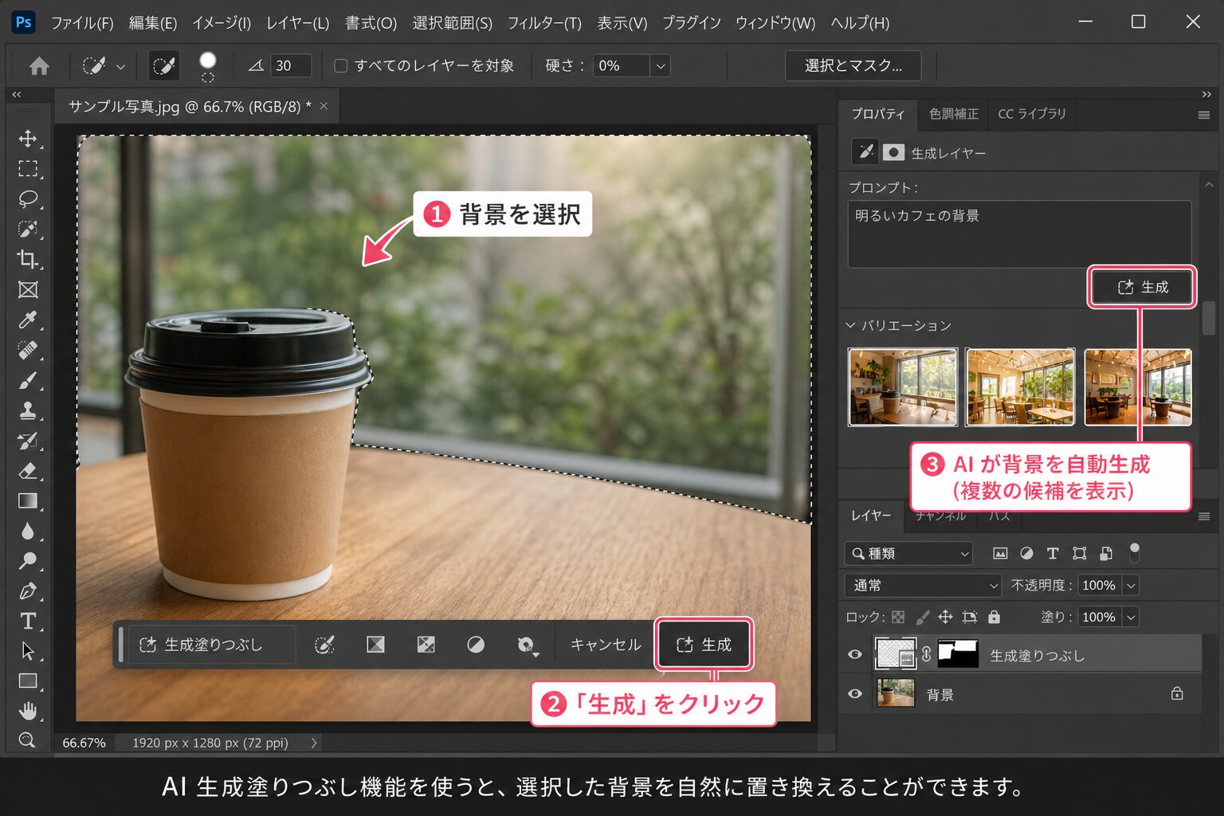Select the Move tool
This screenshot has width=1224, height=816.
tap(28, 138)
